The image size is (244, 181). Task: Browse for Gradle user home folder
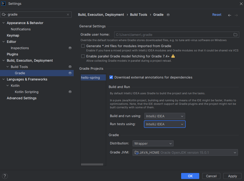[235, 35]
